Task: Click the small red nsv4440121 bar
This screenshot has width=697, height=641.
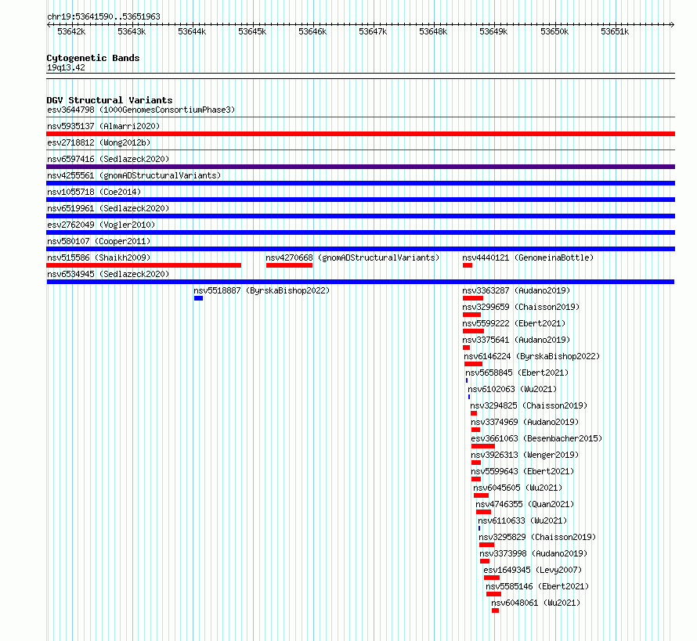Action: coord(468,265)
